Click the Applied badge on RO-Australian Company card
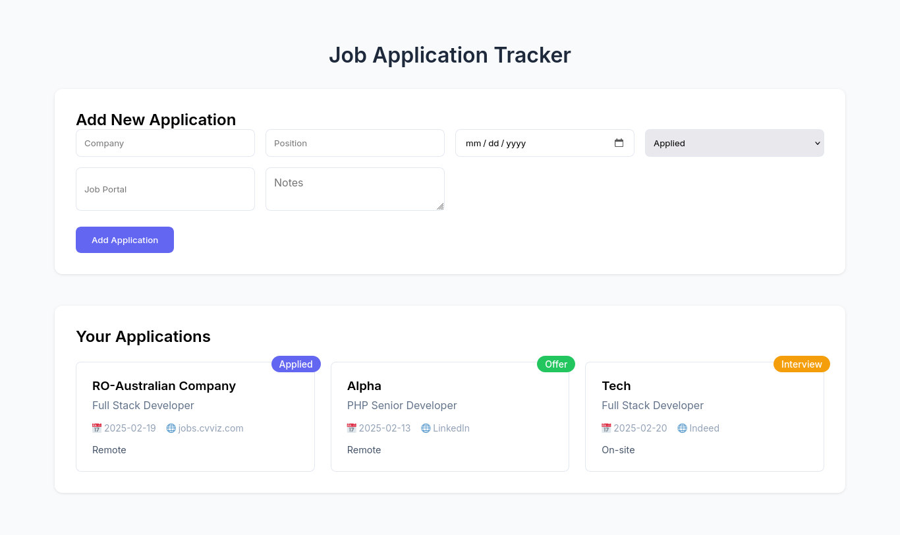The height and width of the screenshot is (535, 900). click(x=296, y=364)
